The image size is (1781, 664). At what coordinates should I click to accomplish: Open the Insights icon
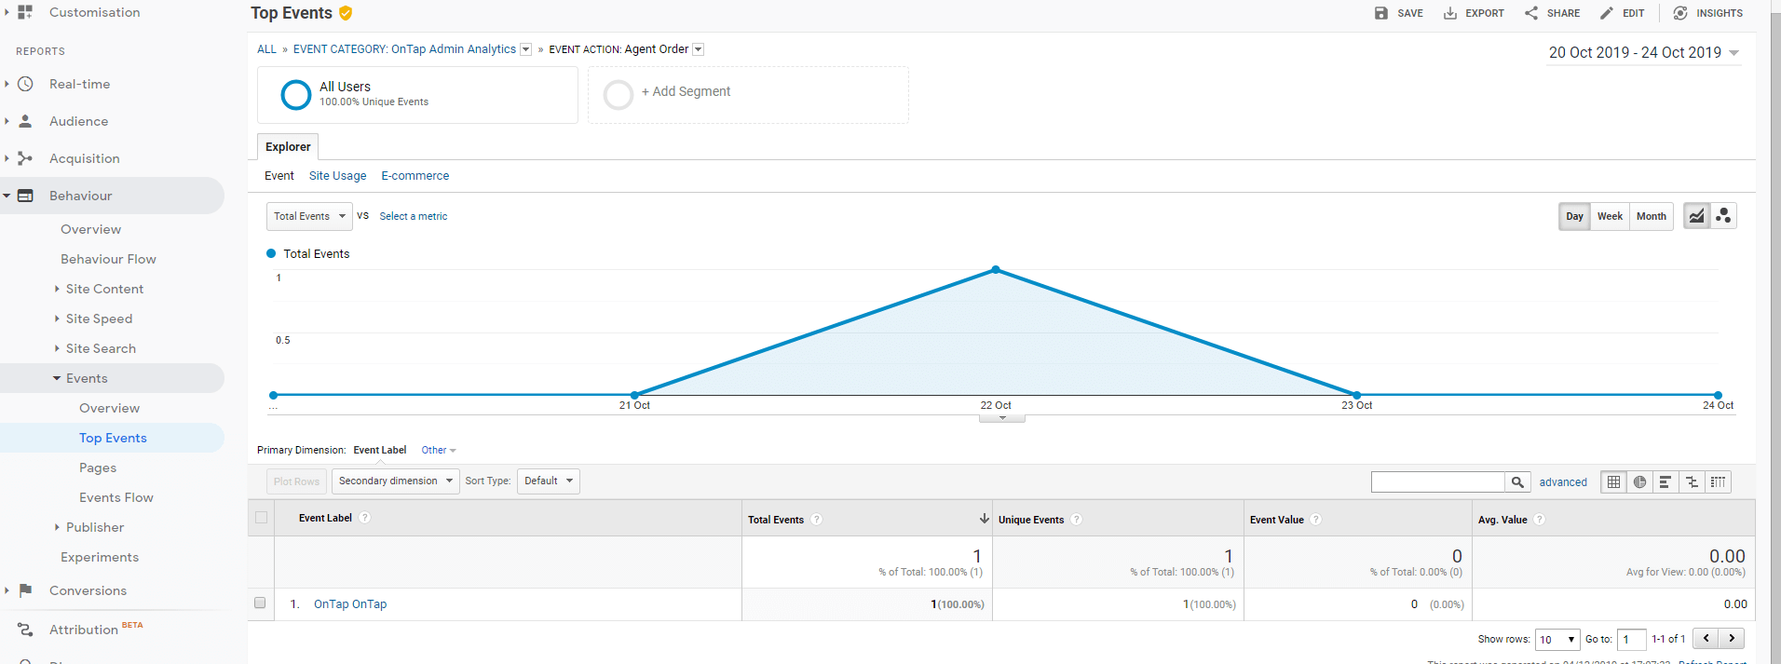[x=1680, y=13]
